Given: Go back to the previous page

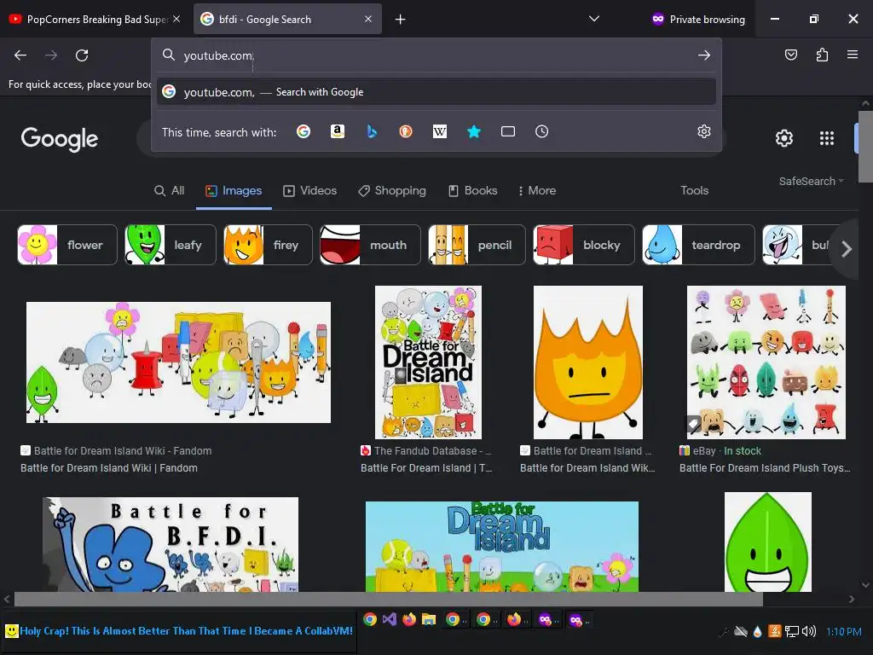Looking at the screenshot, I should pos(20,55).
